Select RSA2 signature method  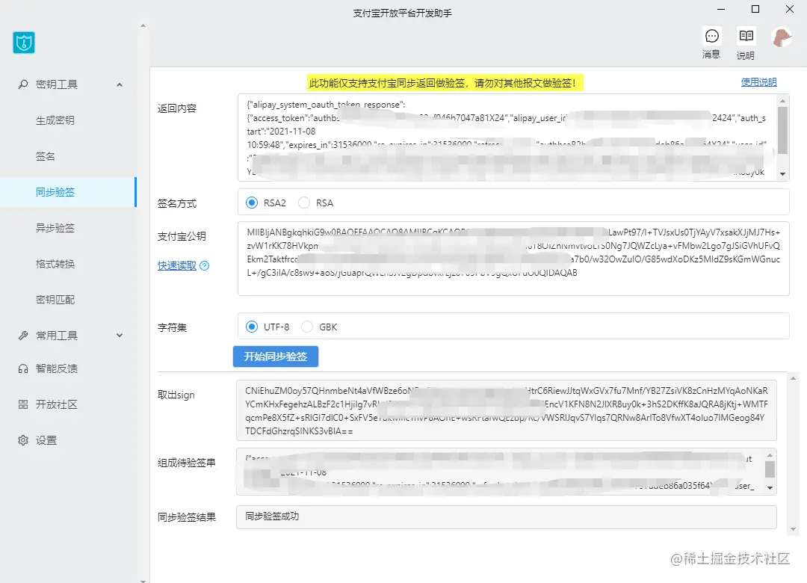(x=252, y=203)
